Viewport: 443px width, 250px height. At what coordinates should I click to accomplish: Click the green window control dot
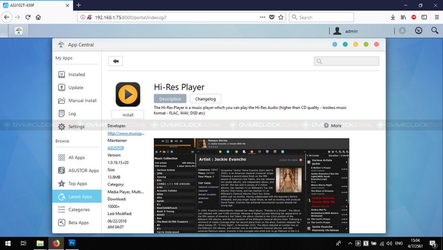coord(366,44)
